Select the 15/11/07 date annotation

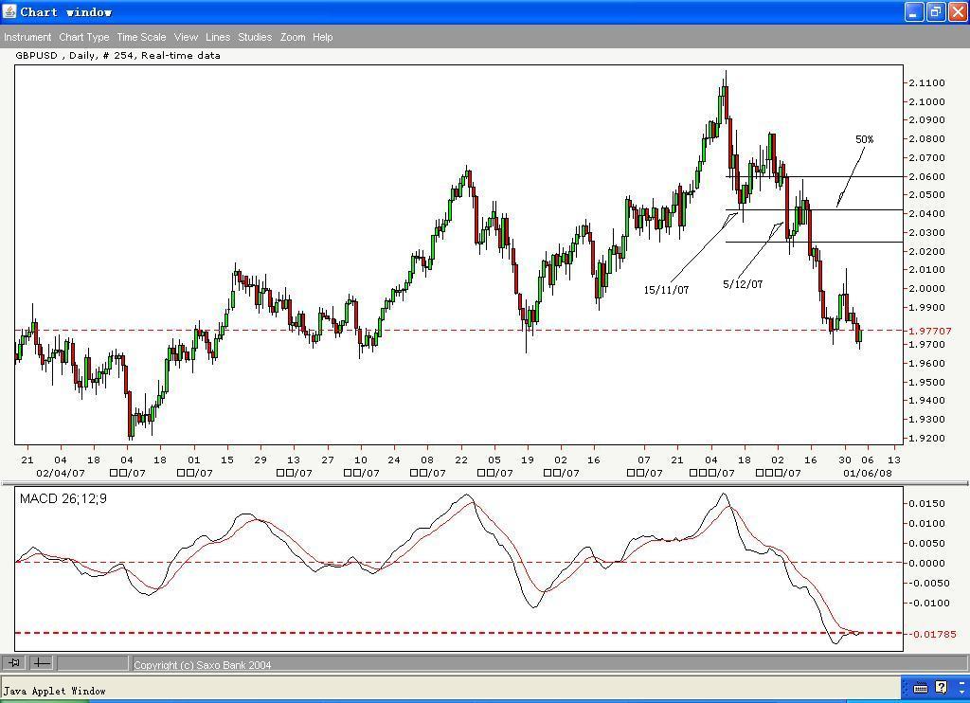point(666,290)
